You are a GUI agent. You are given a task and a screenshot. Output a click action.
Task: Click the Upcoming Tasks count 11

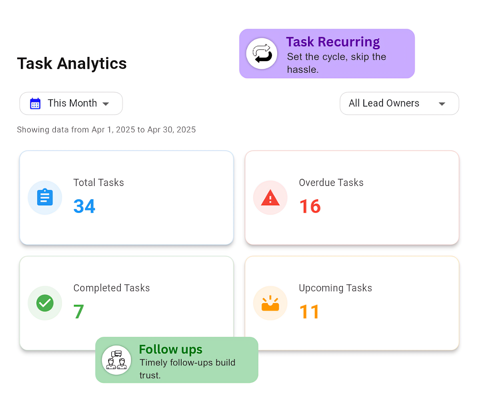point(309,312)
